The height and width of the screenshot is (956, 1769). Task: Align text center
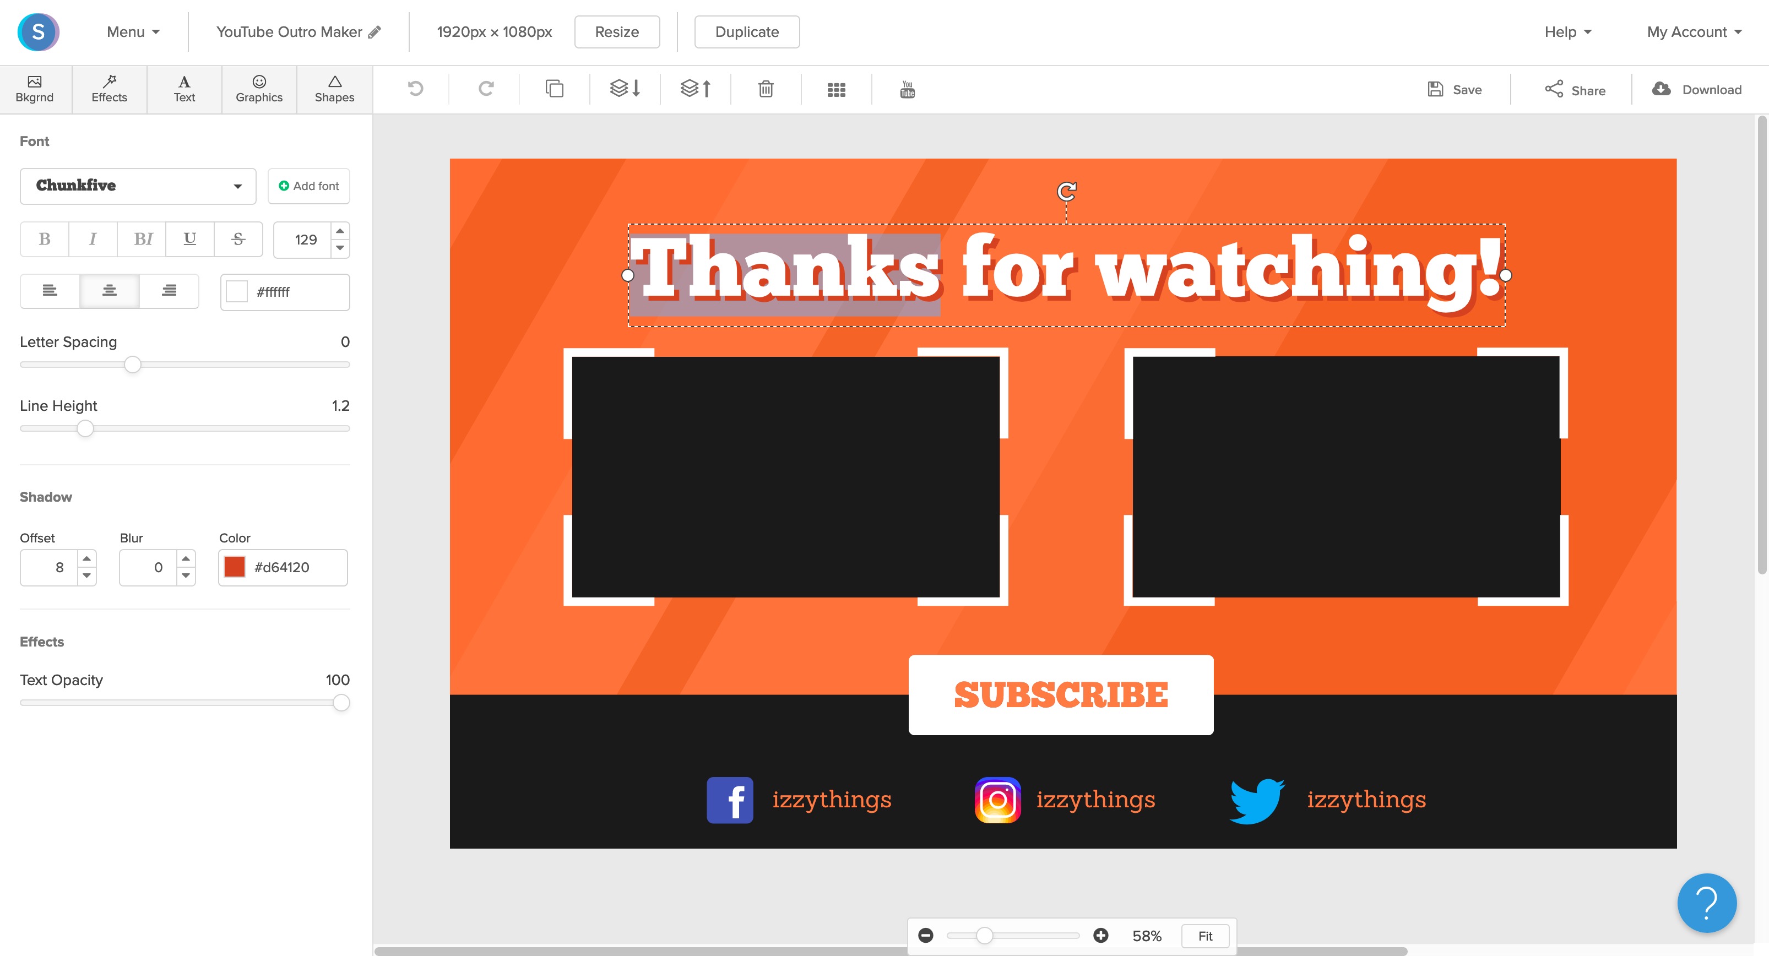coord(109,291)
